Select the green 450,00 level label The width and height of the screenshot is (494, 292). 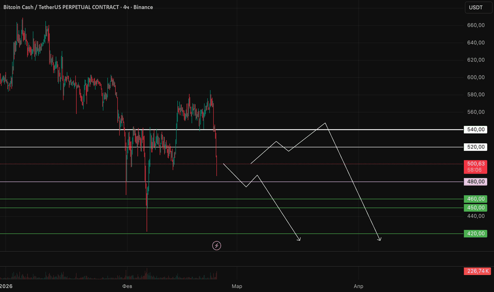[x=475, y=208]
